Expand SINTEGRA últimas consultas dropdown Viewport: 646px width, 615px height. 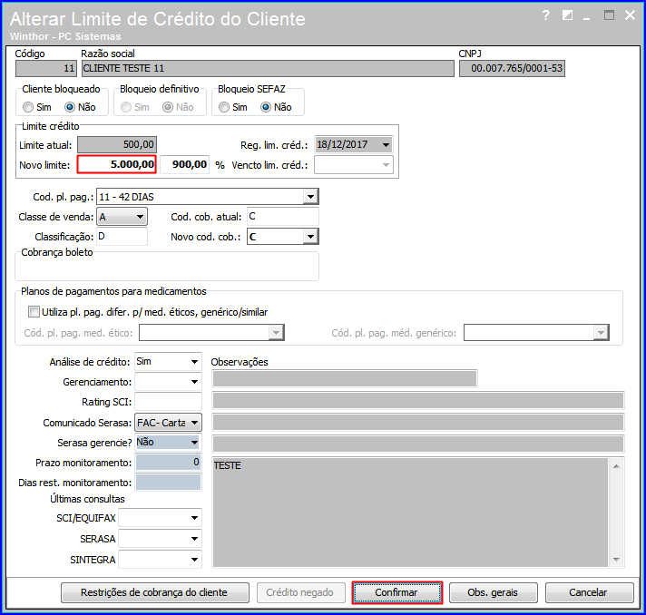tap(194, 560)
